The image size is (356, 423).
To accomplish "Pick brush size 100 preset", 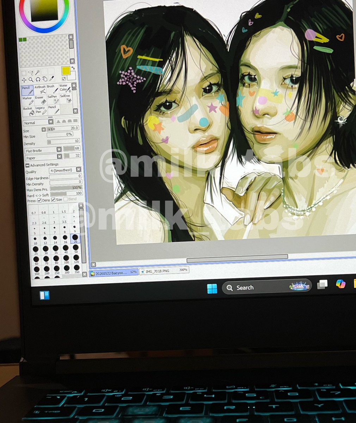I will click(x=66, y=259).
